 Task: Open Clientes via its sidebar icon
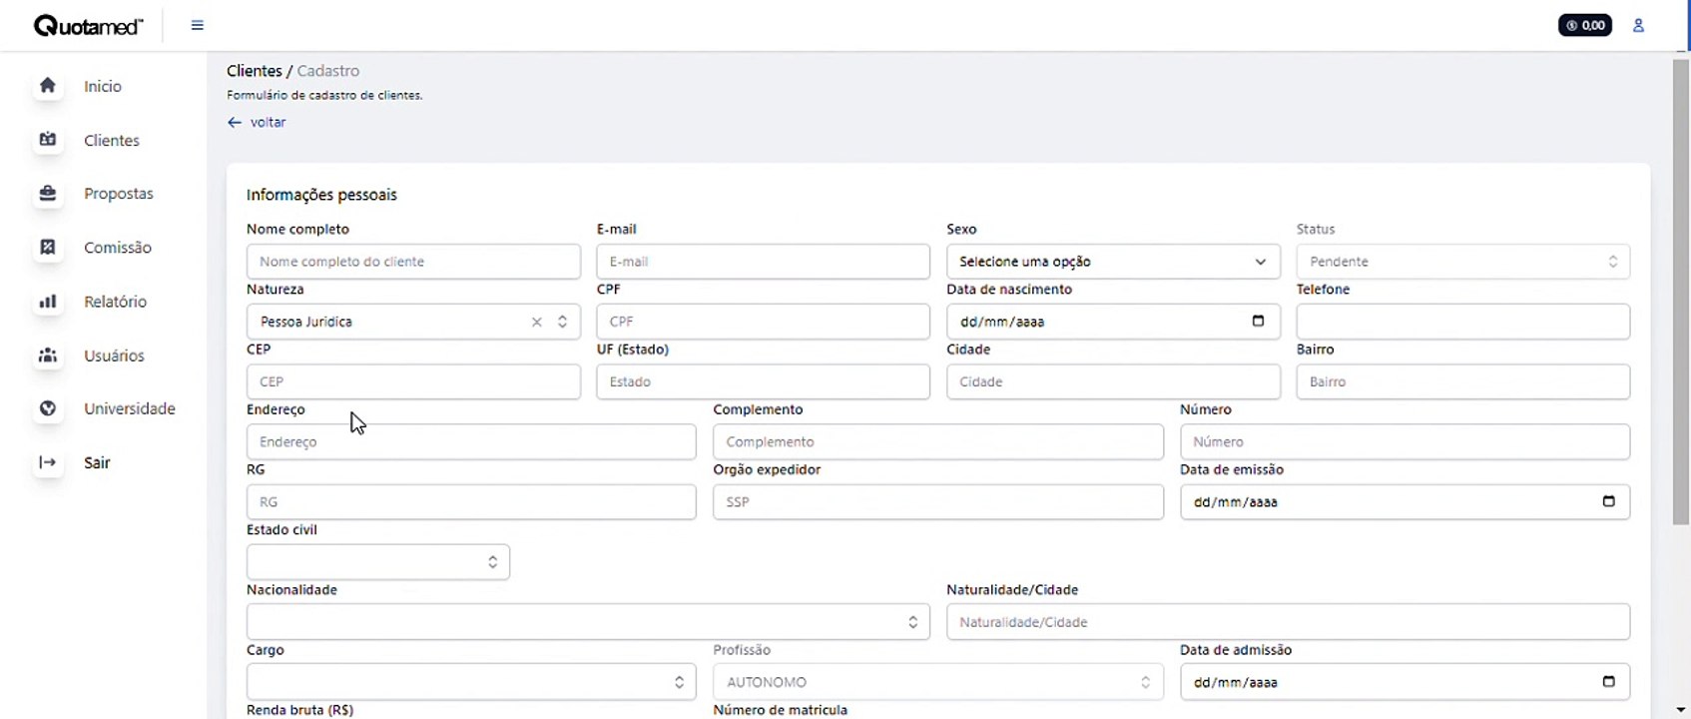point(48,140)
